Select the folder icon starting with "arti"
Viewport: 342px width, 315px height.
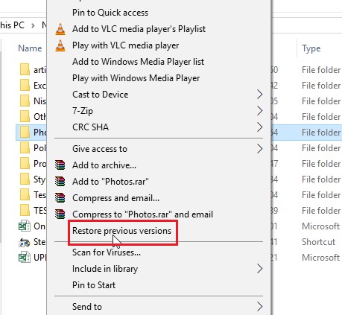(x=25, y=70)
